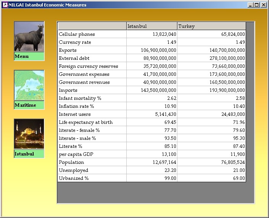Click the Nilgai antelope Menu image
Image resolution: width=269 pixels, height=218 pixels.
click(x=29, y=37)
